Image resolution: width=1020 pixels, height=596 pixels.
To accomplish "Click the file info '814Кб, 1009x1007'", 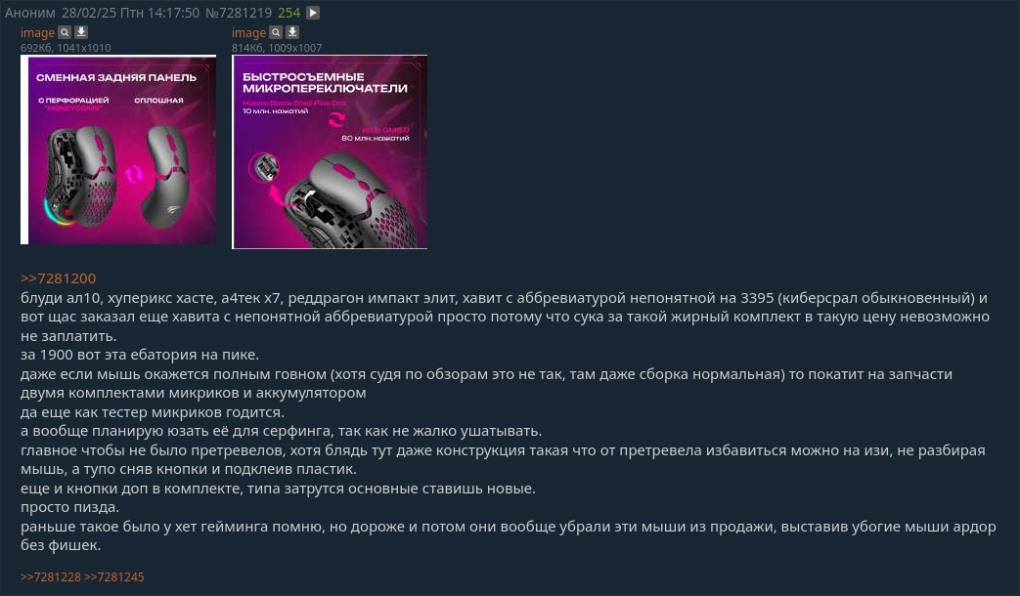I will click(277, 48).
